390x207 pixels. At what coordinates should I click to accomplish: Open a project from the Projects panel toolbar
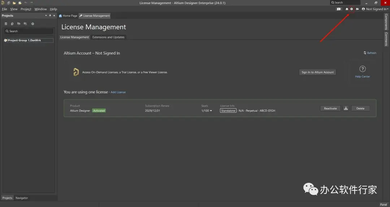(x=19, y=23)
